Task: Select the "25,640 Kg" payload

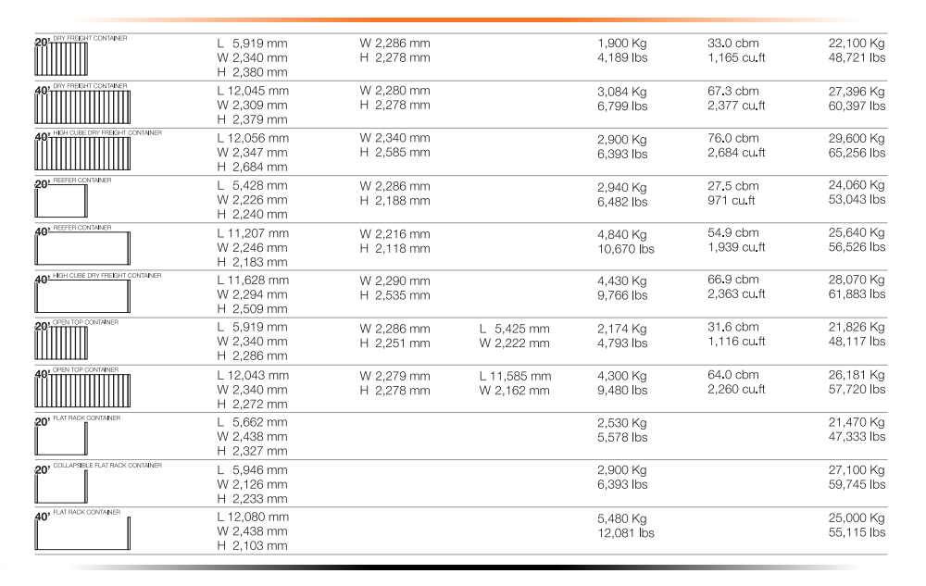Action: click(x=857, y=232)
